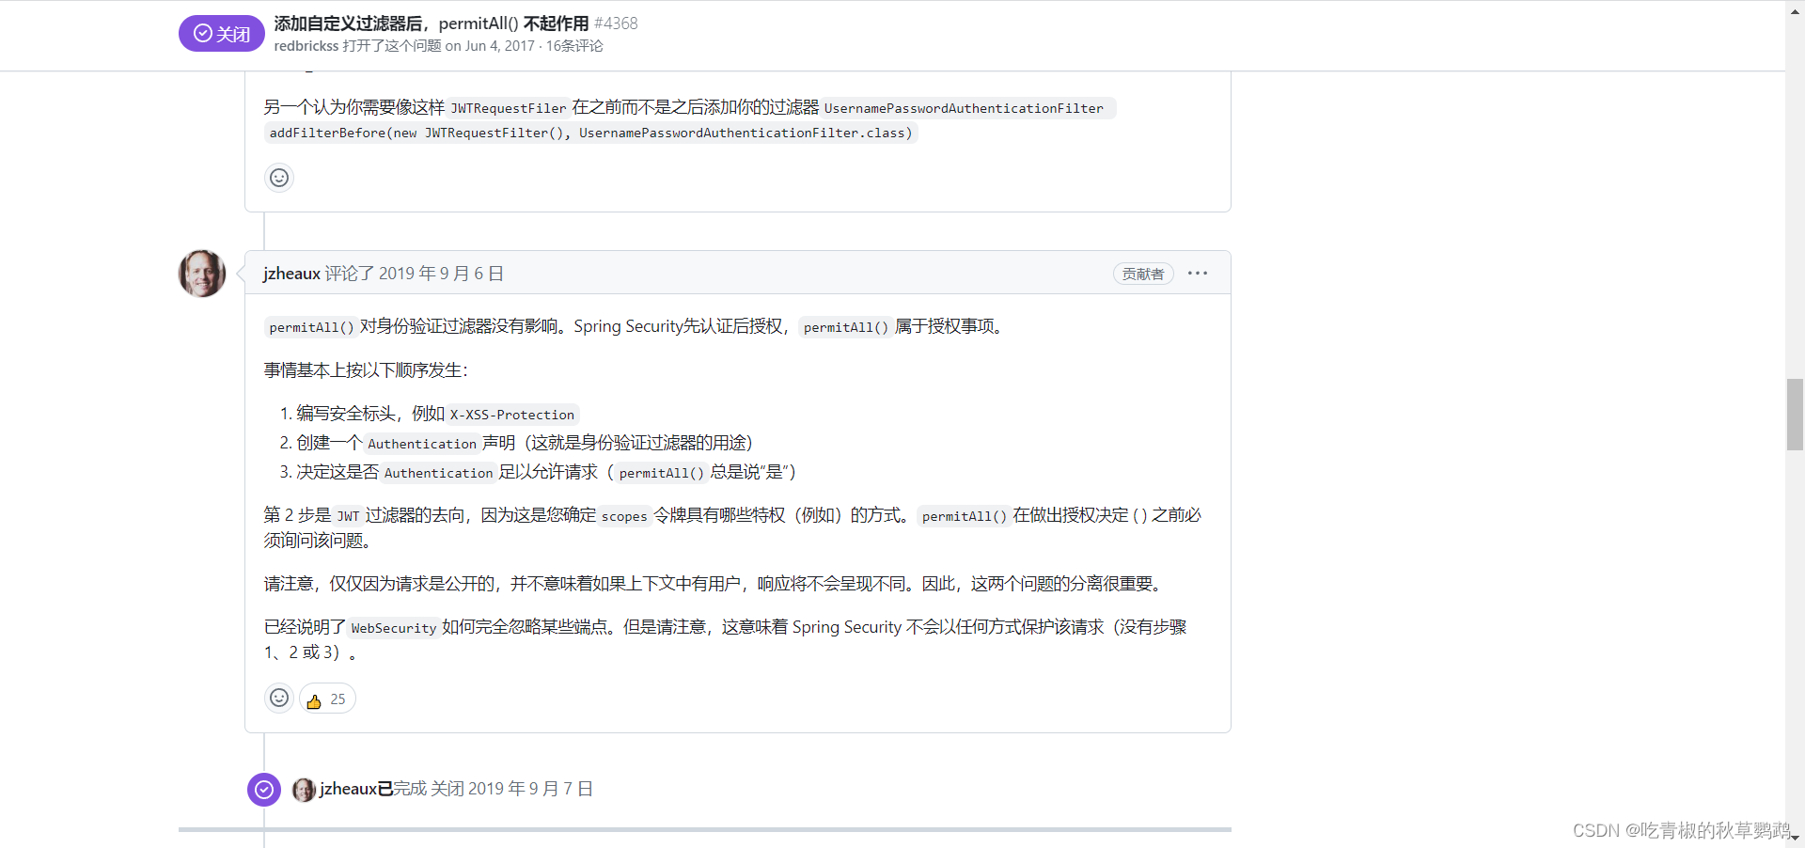Click the jzheaux username in the comment header

coord(290,274)
